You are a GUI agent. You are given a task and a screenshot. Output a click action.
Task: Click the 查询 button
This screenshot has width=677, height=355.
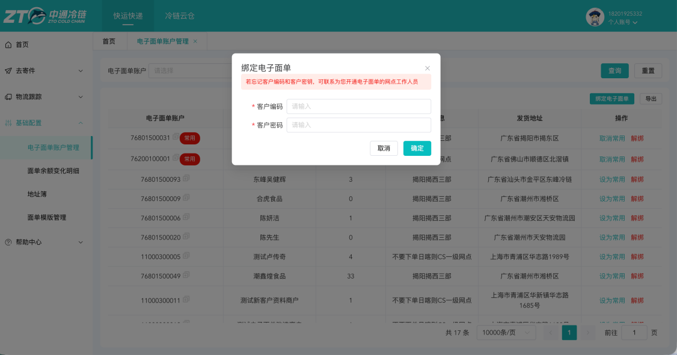click(x=615, y=71)
